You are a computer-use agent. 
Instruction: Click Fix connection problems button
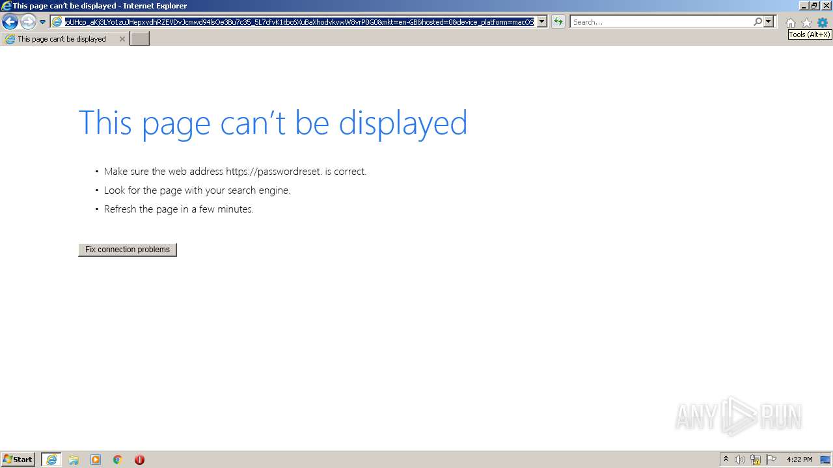128,250
